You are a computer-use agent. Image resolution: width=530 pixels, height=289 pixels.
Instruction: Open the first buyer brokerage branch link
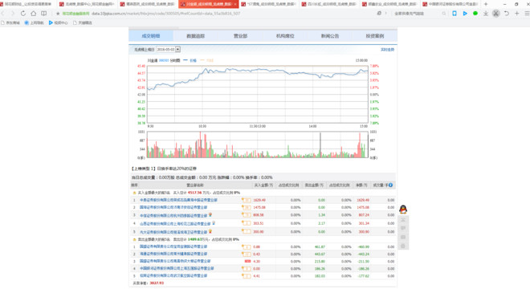tap(178, 200)
